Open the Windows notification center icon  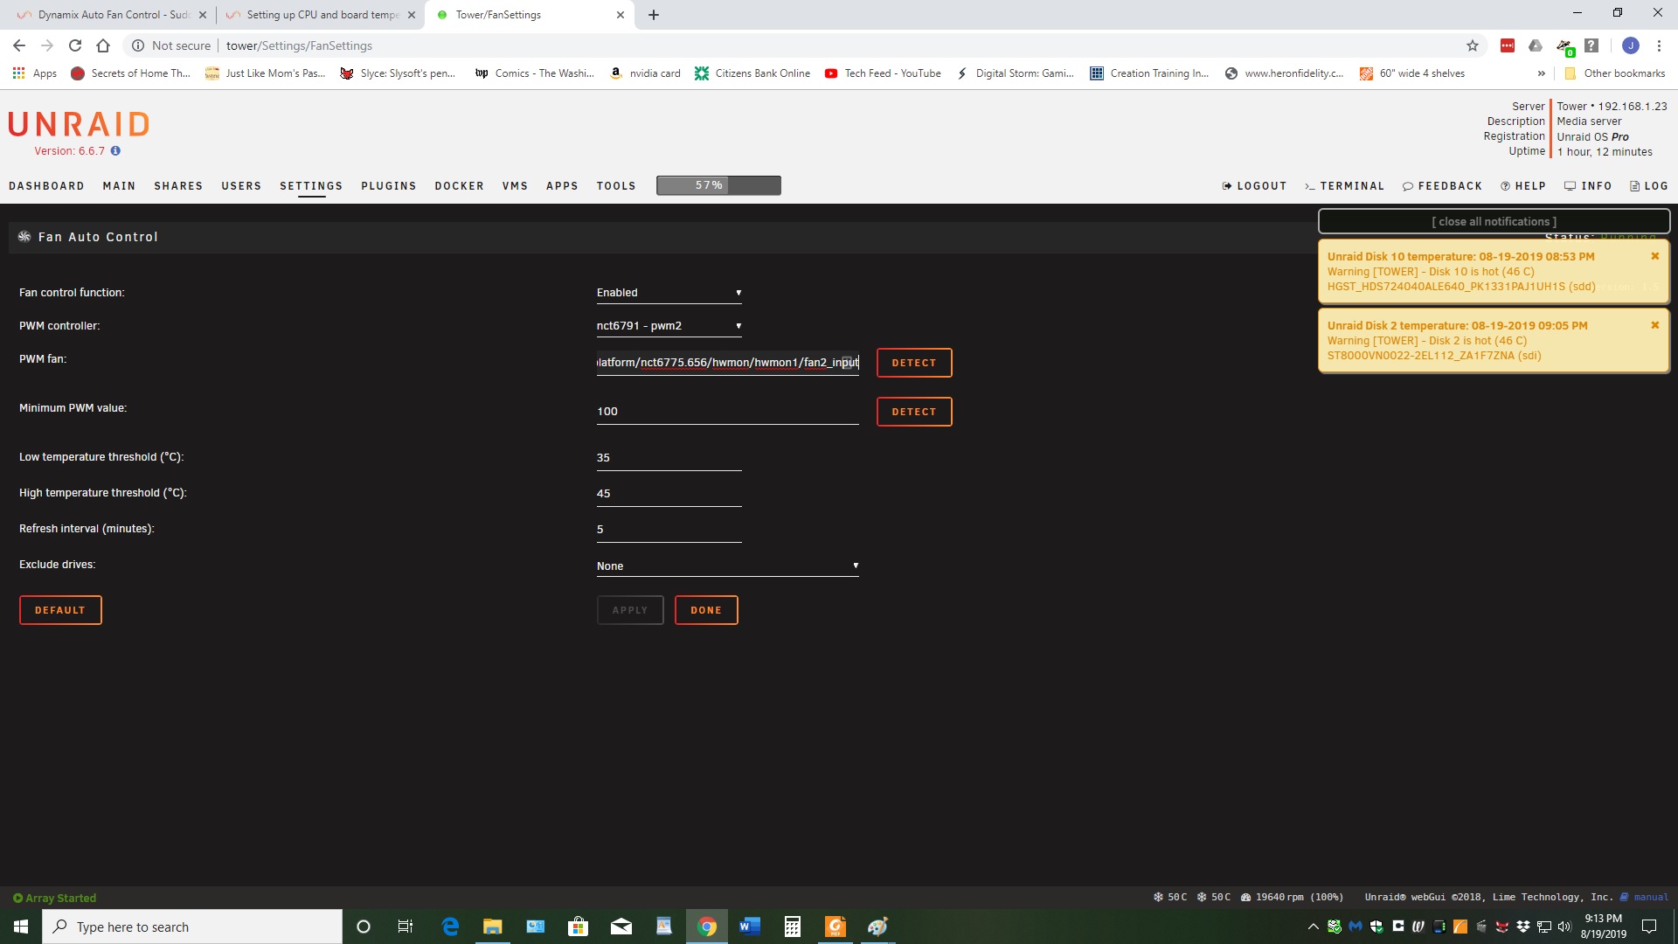click(x=1649, y=927)
